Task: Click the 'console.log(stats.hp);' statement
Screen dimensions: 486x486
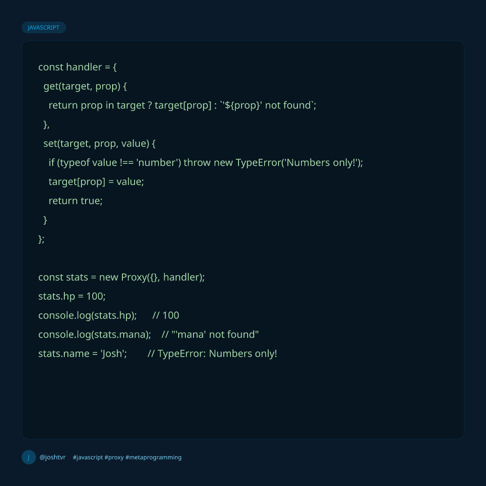Action: point(87,315)
